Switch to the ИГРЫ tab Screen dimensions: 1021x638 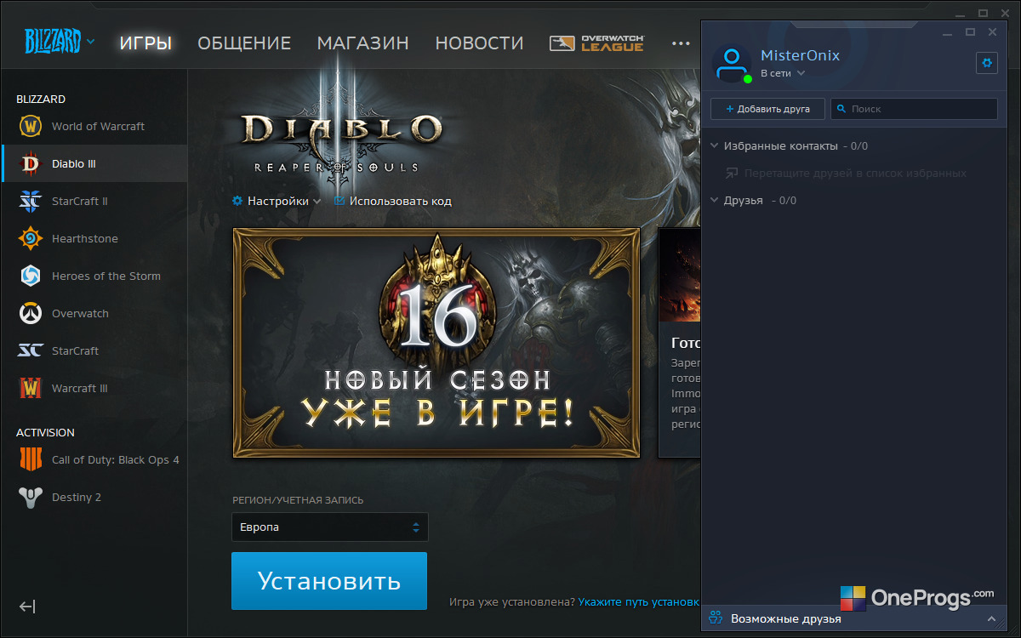145,43
